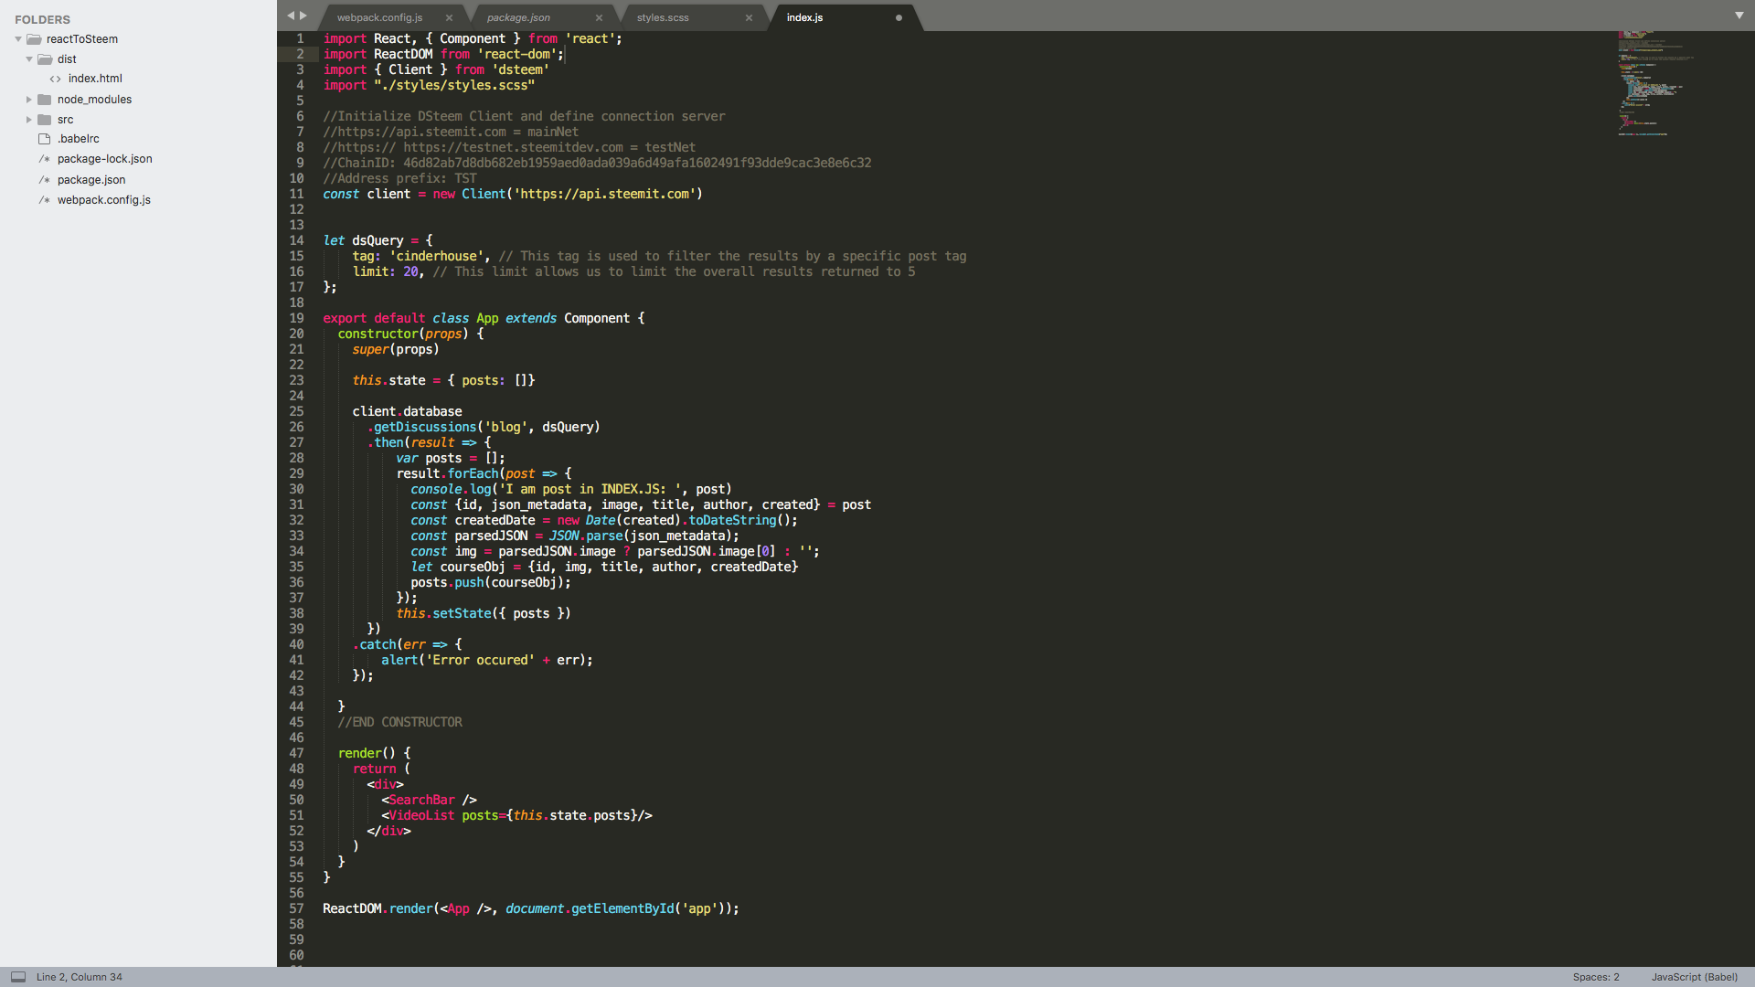Close the package.json tab

(599, 18)
